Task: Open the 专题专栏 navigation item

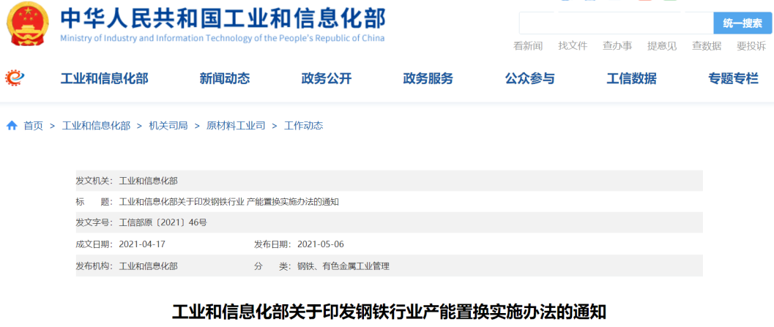Action: click(734, 78)
